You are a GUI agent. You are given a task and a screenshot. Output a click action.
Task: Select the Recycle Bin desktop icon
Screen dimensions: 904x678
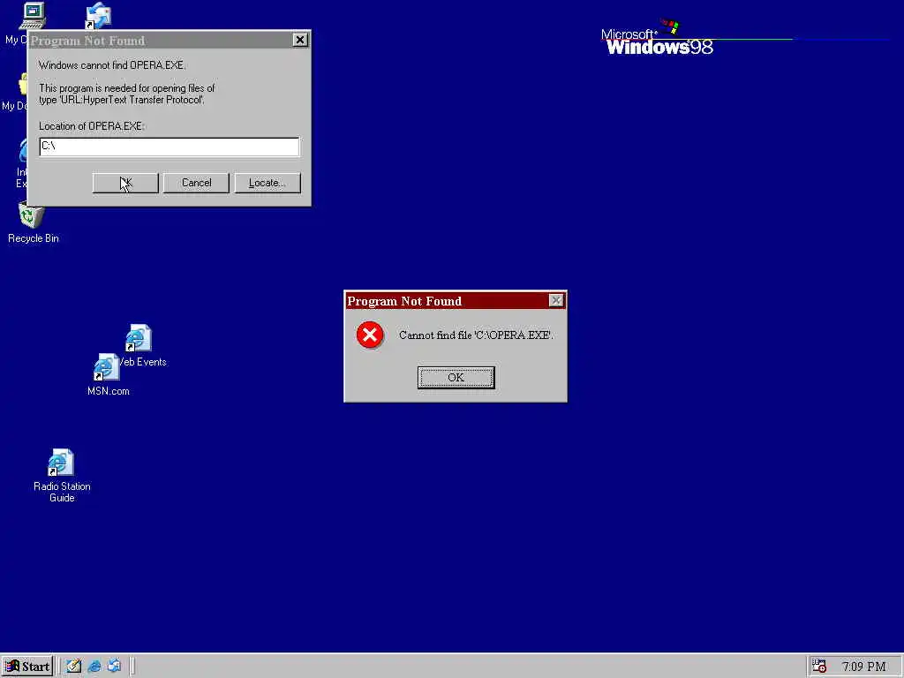[x=33, y=222]
